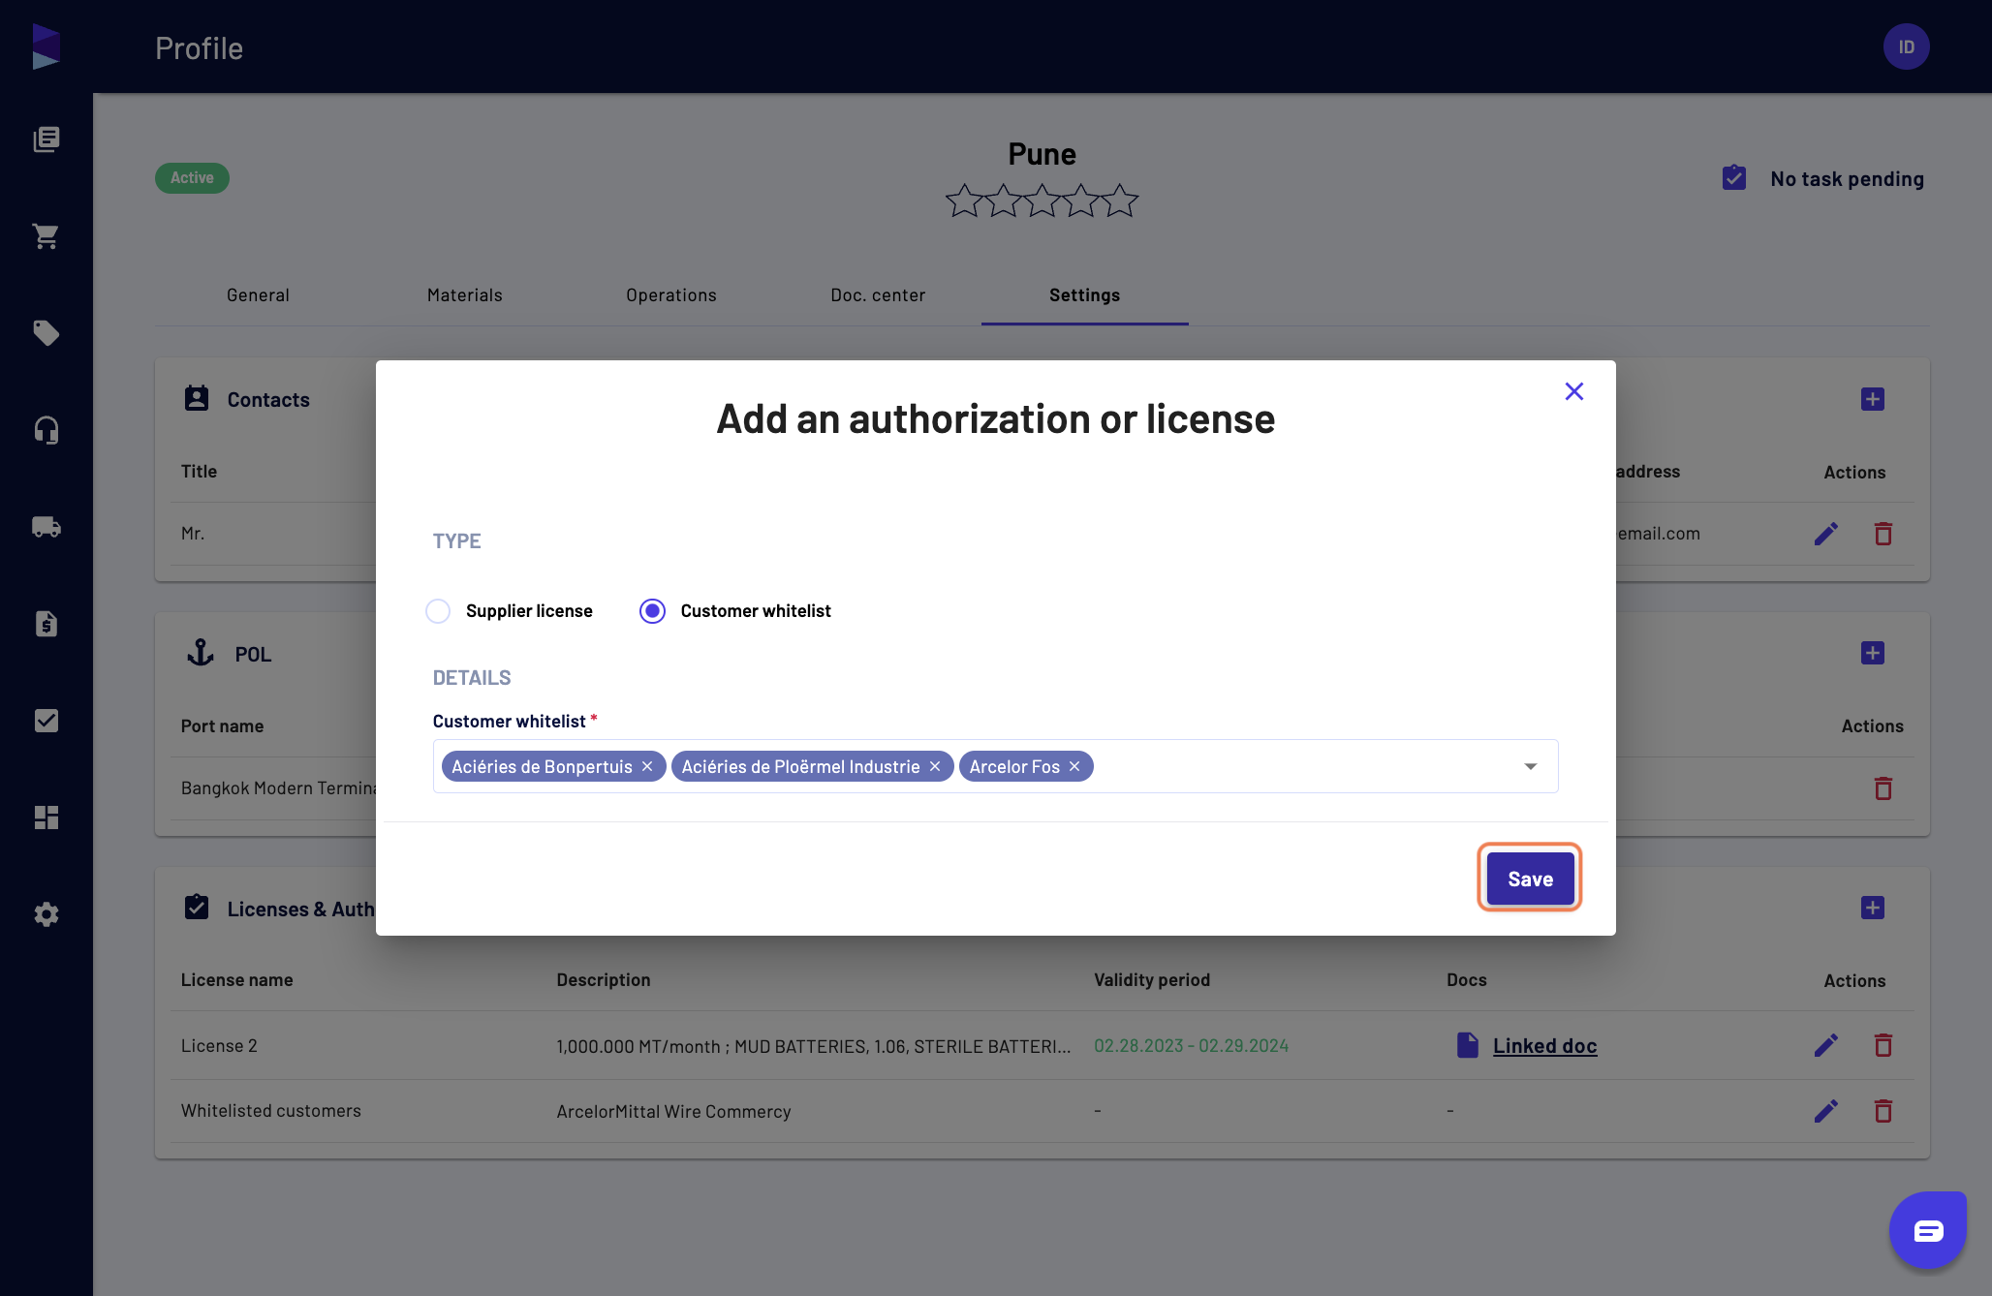Delete the Whitelisted customers row
Viewport: 1992px width, 1296px height.
1883,1111
